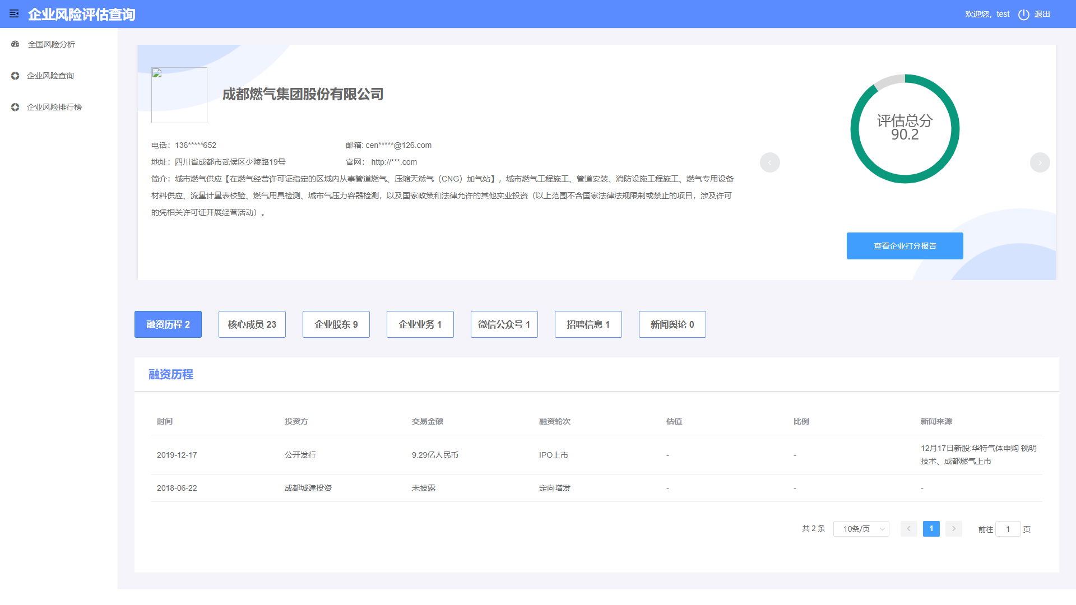Select the 融资历程 2 tab
This screenshot has width=1076, height=605.
tap(168, 324)
